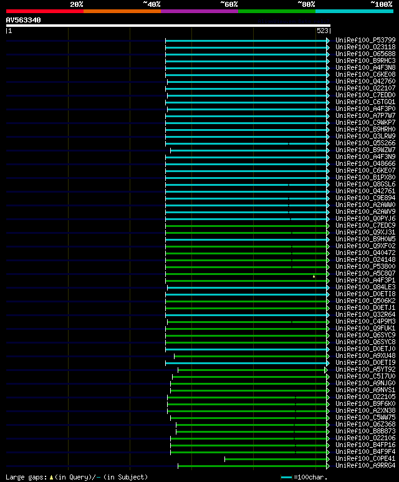The image size is (399, 482).
Task: Click the UniRef100_B8B873 label
Action: (365, 431)
